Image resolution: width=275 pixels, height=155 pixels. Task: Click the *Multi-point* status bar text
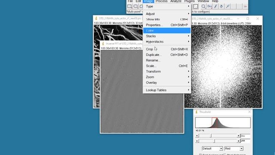pos(134,12)
